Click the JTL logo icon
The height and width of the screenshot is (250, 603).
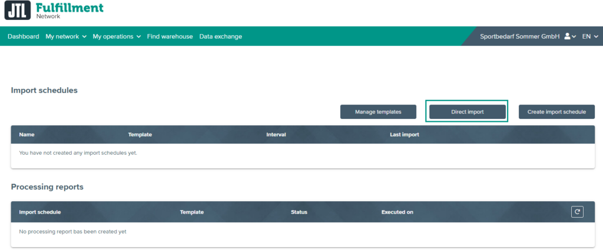[x=16, y=11]
